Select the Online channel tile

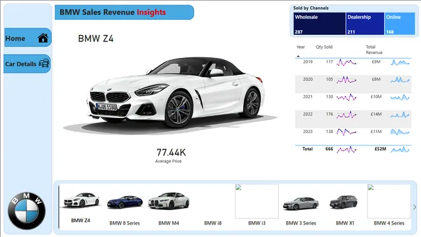(x=400, y=24)
